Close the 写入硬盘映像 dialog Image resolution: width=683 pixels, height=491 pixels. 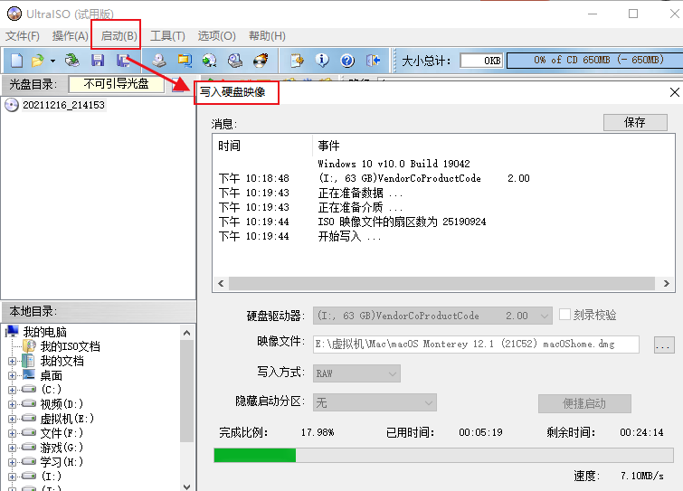click(674, 92)
